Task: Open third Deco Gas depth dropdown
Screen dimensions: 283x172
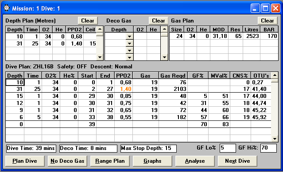Action: coord(129,51)
